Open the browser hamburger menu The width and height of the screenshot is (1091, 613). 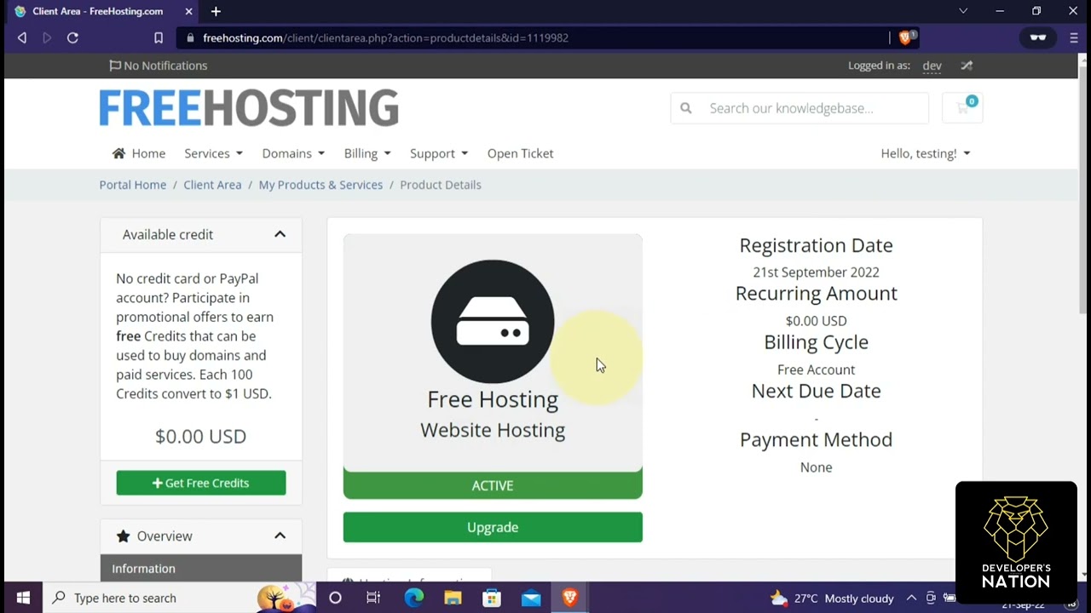(x=1074, y=37)
